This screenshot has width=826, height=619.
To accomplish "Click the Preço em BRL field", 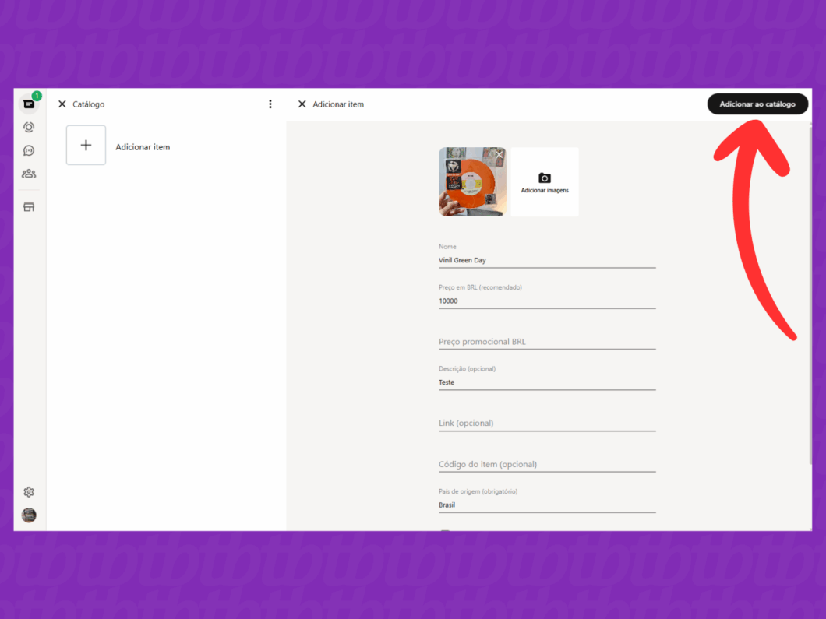I will coord(546,301).
